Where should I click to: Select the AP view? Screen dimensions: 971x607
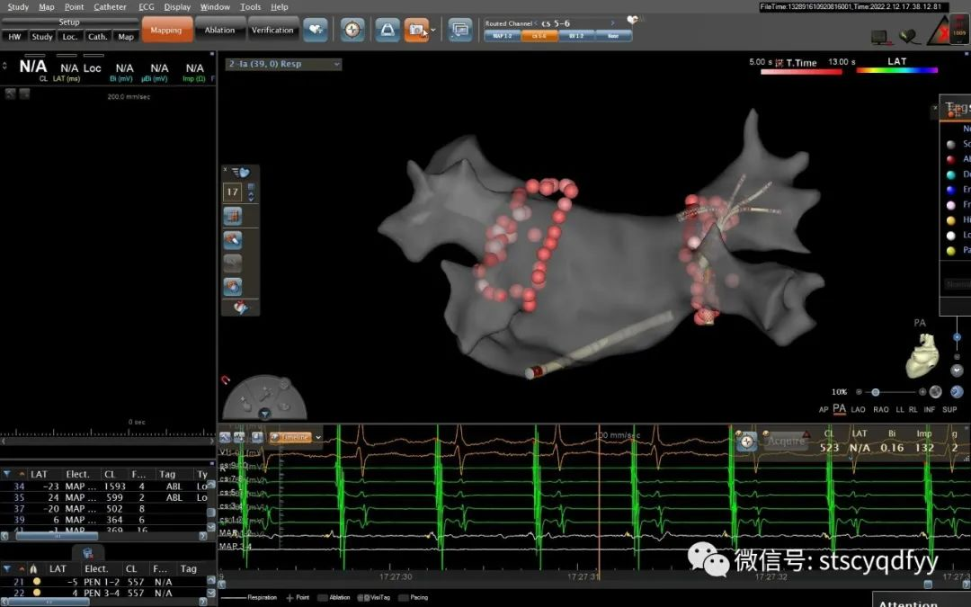click(x=824, y=409)
